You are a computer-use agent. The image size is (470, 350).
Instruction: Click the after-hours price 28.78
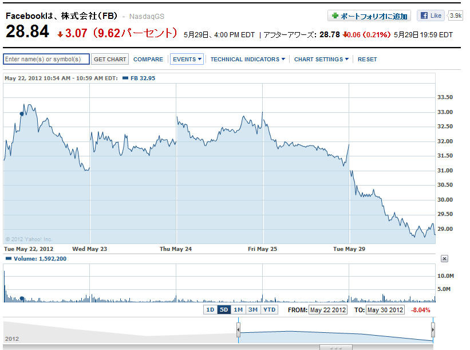(329, 35)
